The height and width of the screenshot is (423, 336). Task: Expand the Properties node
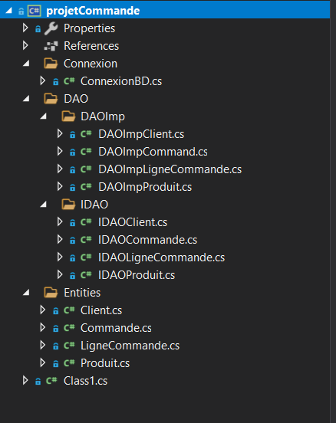tap(25, 28)
